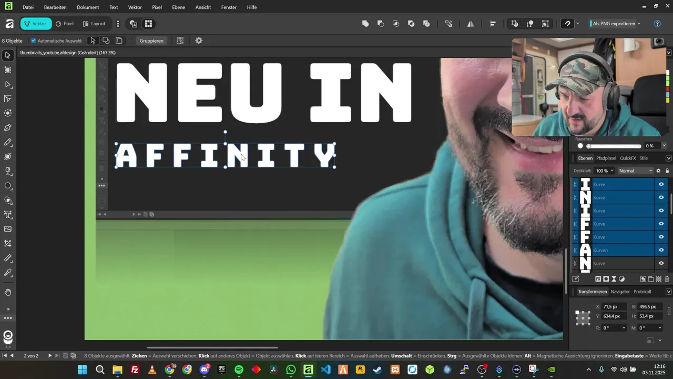Image resolution: width=673 pixels, height=379 pixels.
Task: Select the Pen tool
Action: pyautogui.click(x=8, y=127)
